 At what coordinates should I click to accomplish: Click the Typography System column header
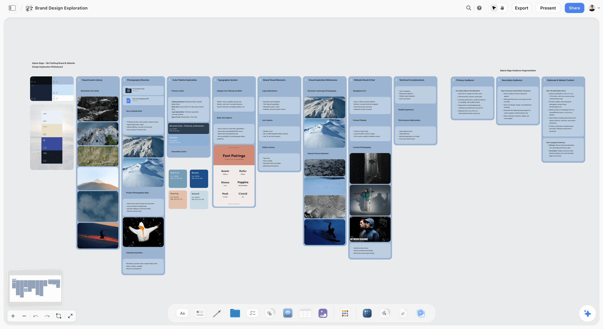[x=228, y=80]
